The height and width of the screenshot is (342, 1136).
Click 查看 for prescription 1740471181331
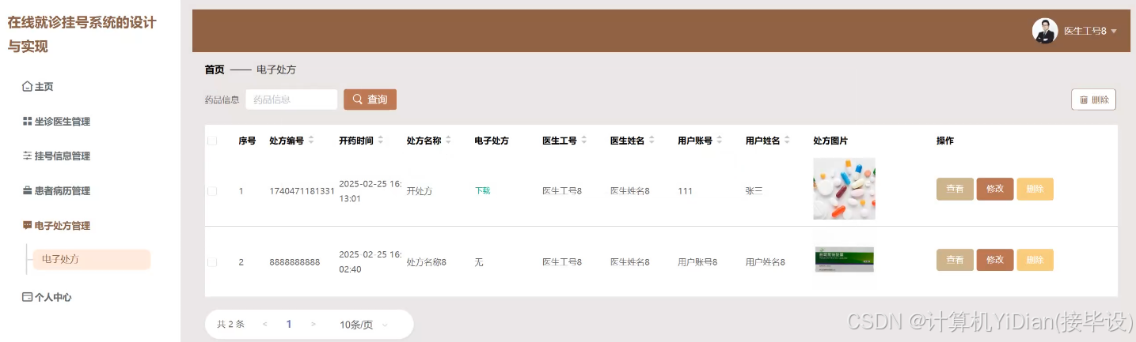click(955, 190)
